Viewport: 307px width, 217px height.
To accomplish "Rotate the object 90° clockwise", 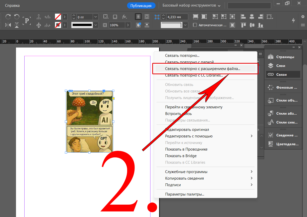I will pos(8,17).
